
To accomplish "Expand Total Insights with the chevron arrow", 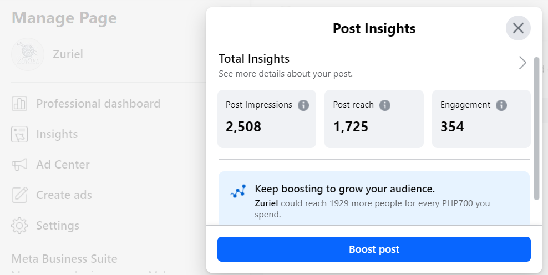I will [522, 63].
